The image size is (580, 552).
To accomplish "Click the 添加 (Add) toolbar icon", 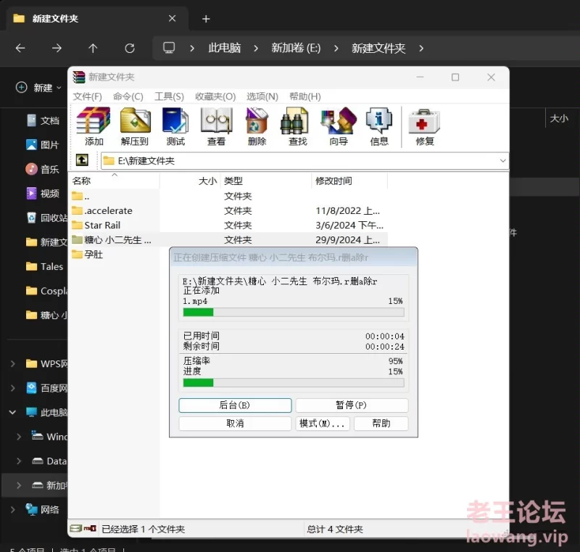I will click(94, 126).
